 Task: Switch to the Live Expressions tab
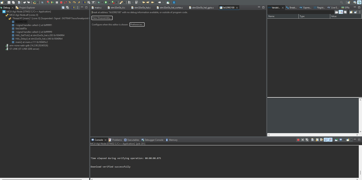click(333, 8)
